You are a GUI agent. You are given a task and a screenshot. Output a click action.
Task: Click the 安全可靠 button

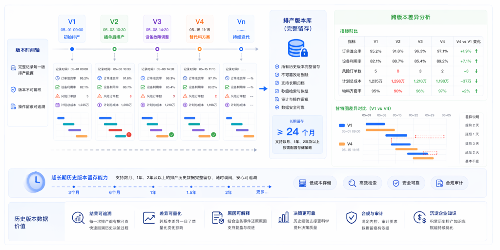click(406, 183)
